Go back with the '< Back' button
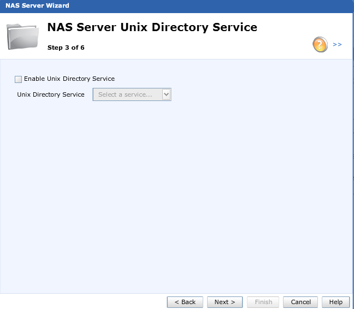 click(x=185, y=302)
